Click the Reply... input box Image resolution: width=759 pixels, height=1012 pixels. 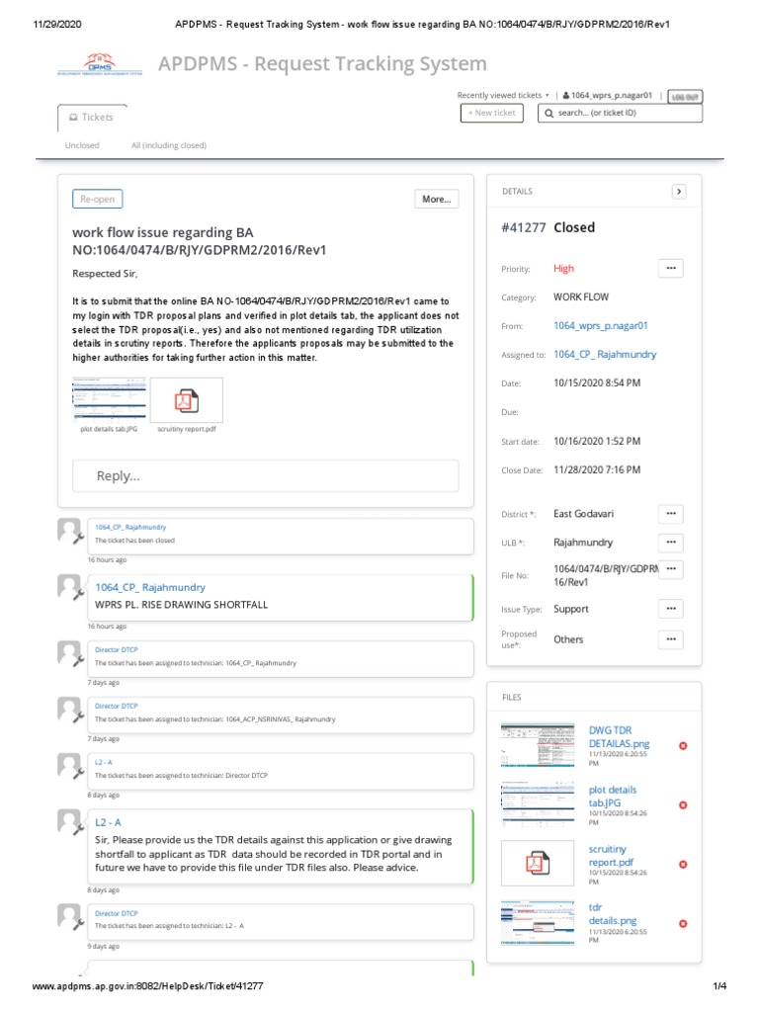(x=265, y=476)
